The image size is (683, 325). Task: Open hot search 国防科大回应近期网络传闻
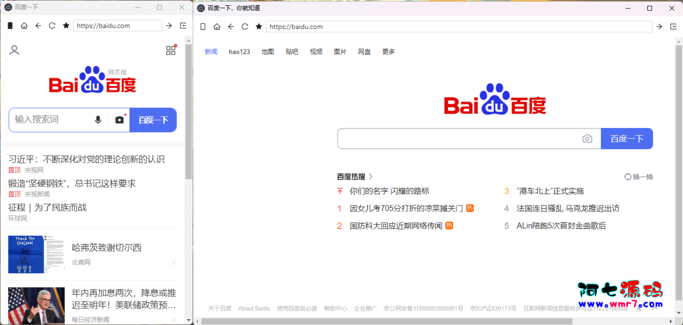[396, 226]
